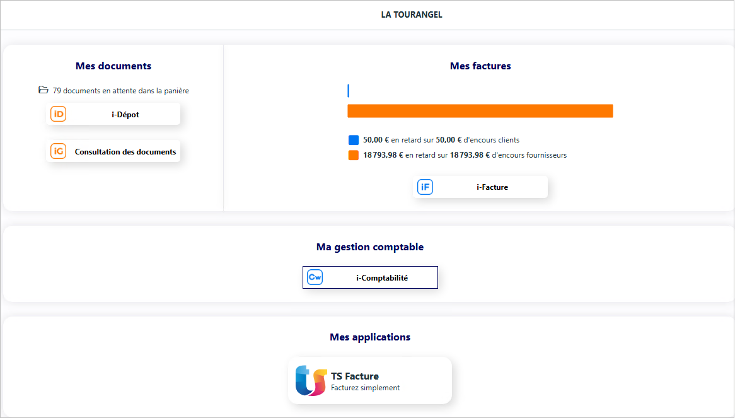Launch i-Comptabilité label
This screenshot has height=418, width=735.
pyautogui.click(x=382, y=278)
